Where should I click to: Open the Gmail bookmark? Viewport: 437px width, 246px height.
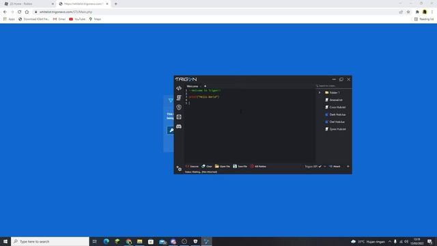[x=59, y=19]
